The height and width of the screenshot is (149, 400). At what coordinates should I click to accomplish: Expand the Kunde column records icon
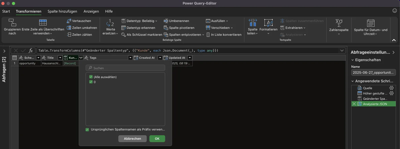click(x=81, y=58)
